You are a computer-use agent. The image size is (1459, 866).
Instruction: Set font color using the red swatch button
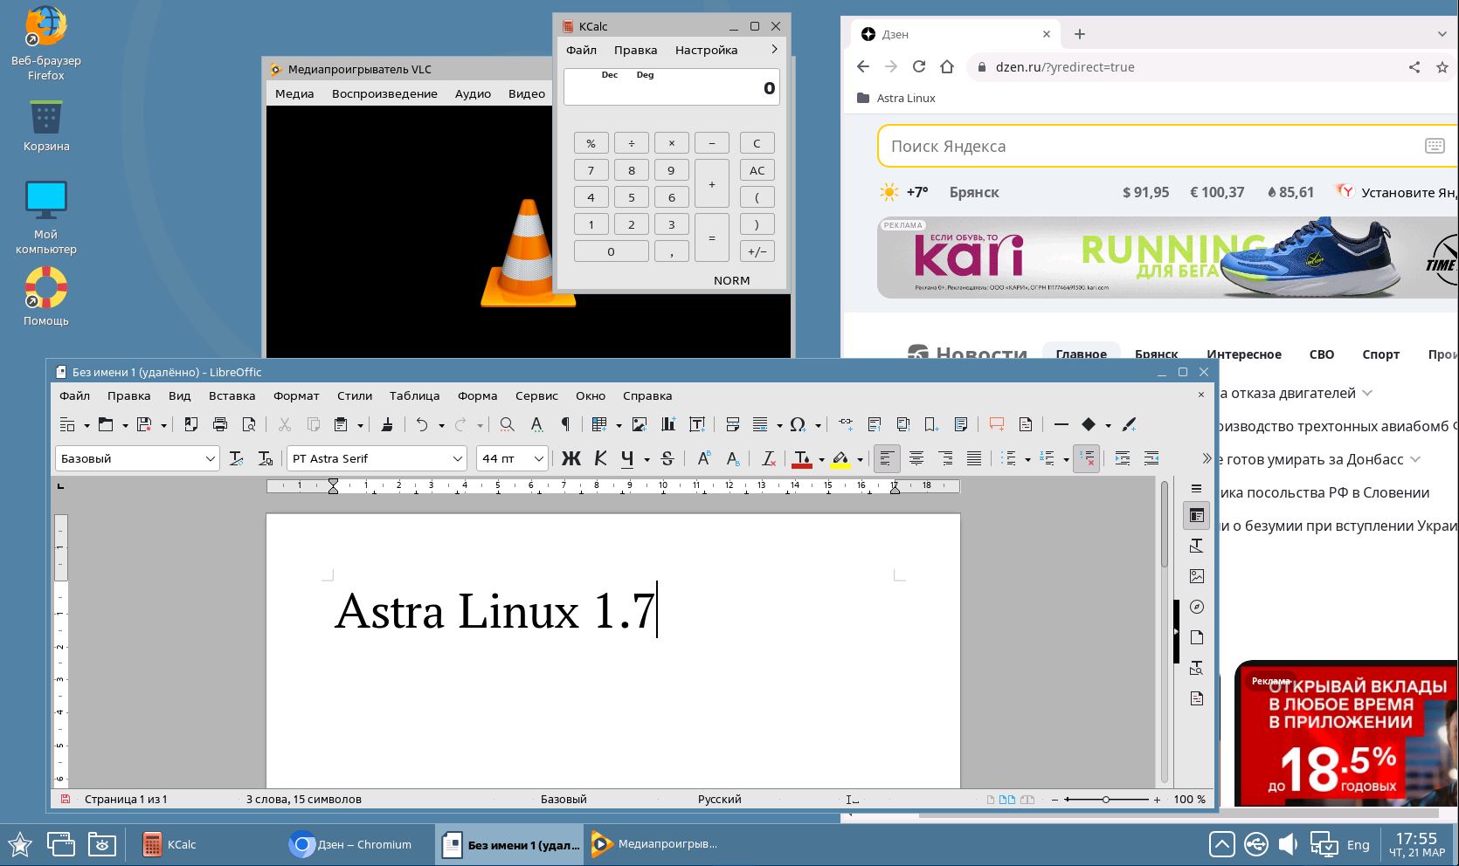801,458
